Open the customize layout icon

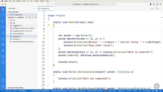(x=160, y=4)
